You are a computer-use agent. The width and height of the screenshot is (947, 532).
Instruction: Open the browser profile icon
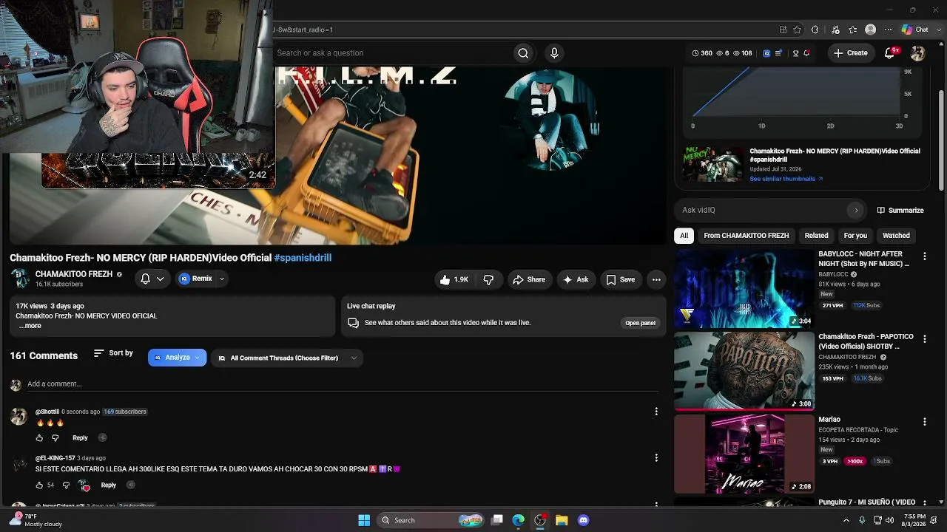tap(871, 30)
